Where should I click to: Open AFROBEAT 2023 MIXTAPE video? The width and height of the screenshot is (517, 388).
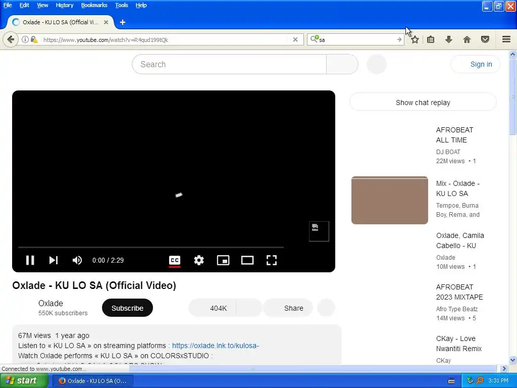pyautogui.click(x=459, y=292)
